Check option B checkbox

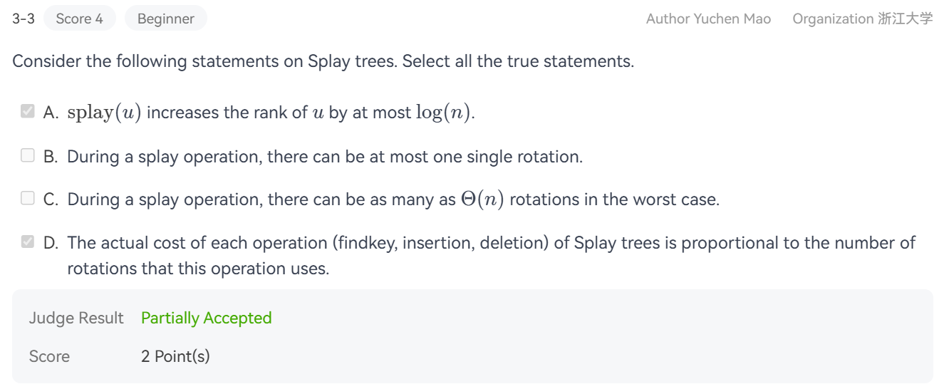pos(28,156)
